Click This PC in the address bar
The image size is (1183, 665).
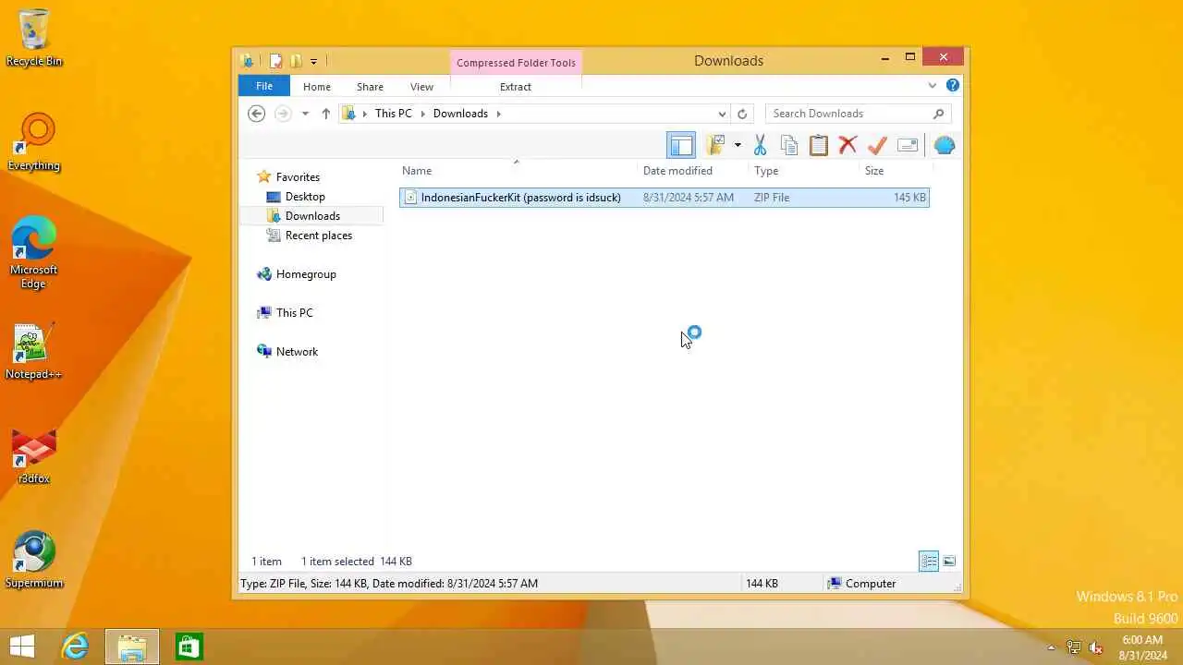coord(394,114)
